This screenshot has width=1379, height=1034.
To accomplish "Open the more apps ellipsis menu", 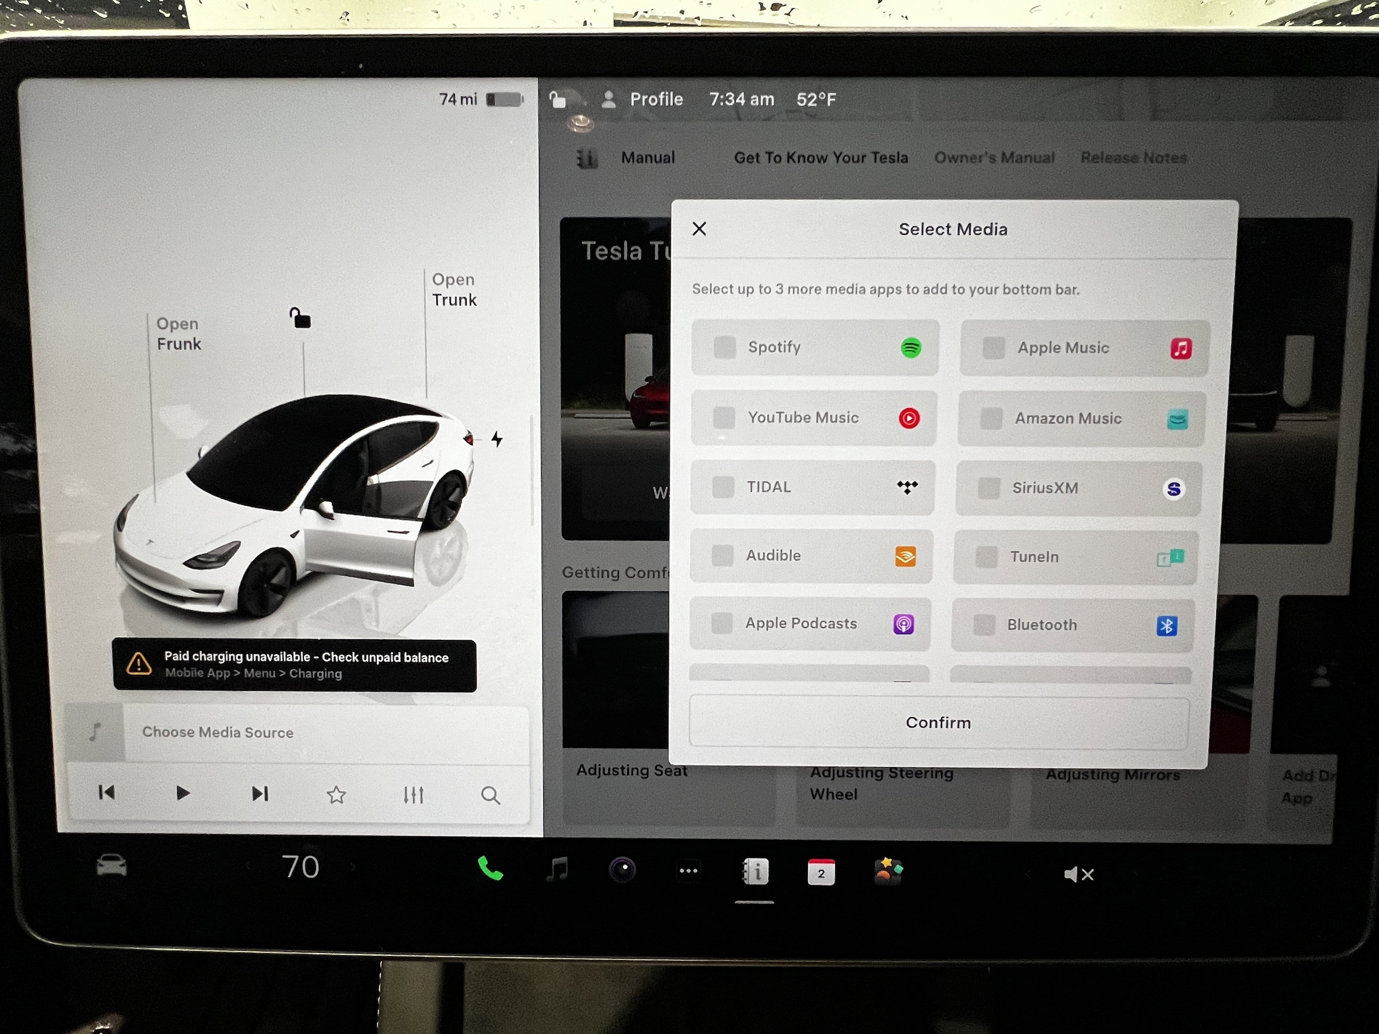I will coord(688,871).
